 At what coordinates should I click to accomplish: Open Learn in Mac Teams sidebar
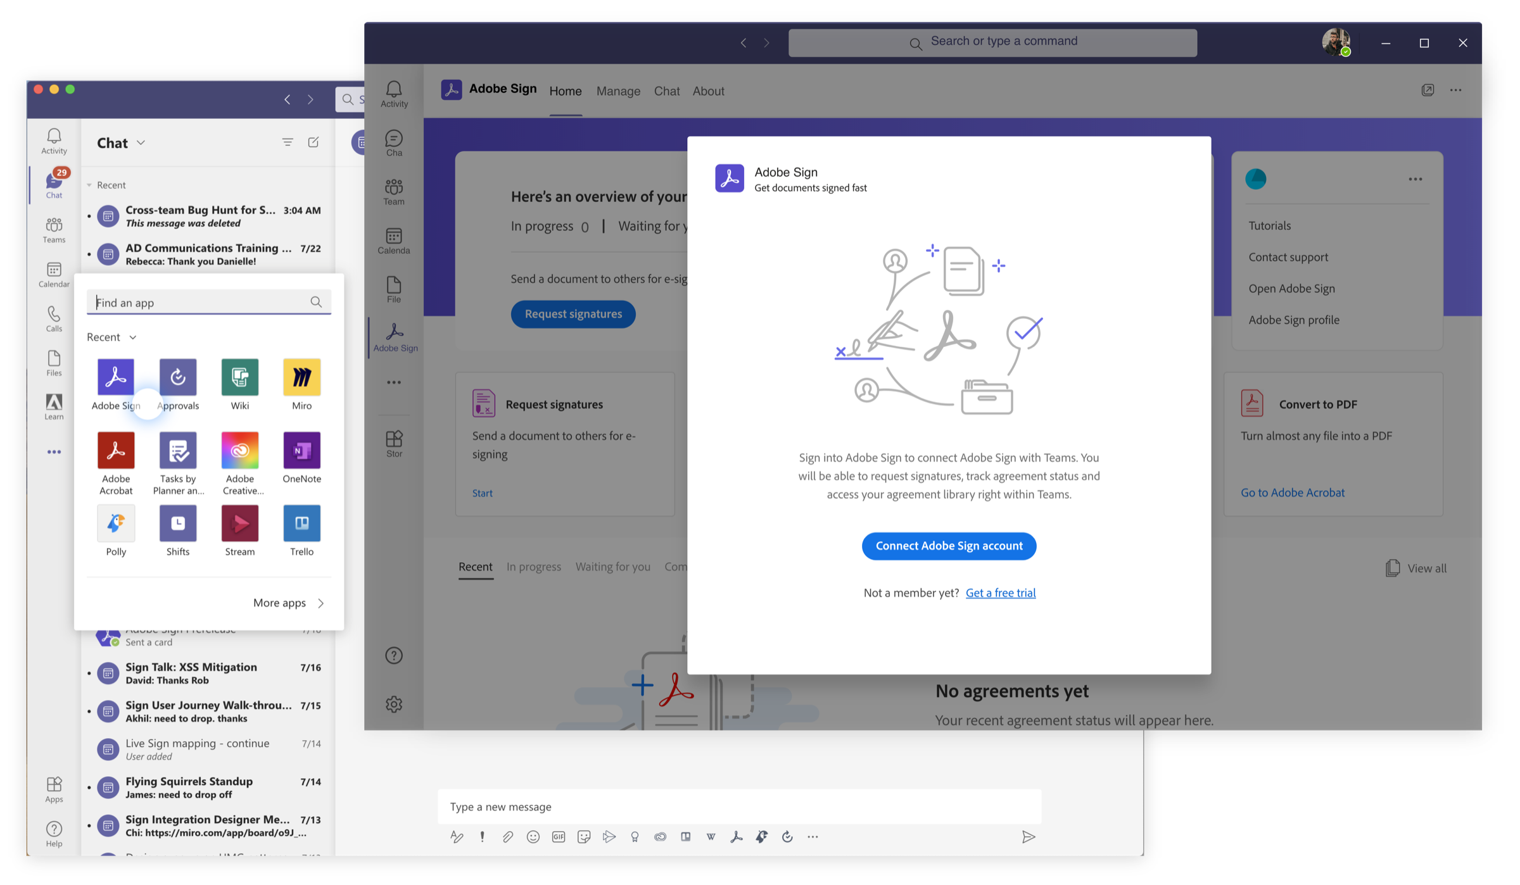(54, 407)
